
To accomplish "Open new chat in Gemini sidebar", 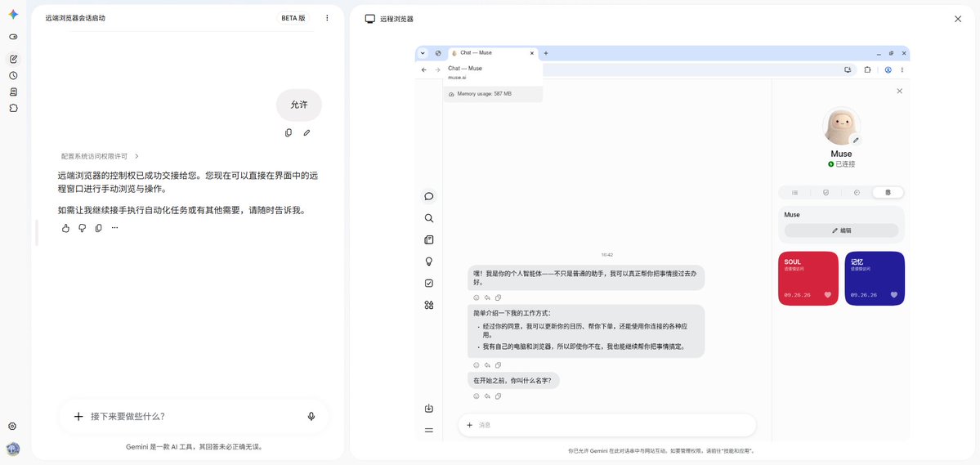I will [13, 60].
